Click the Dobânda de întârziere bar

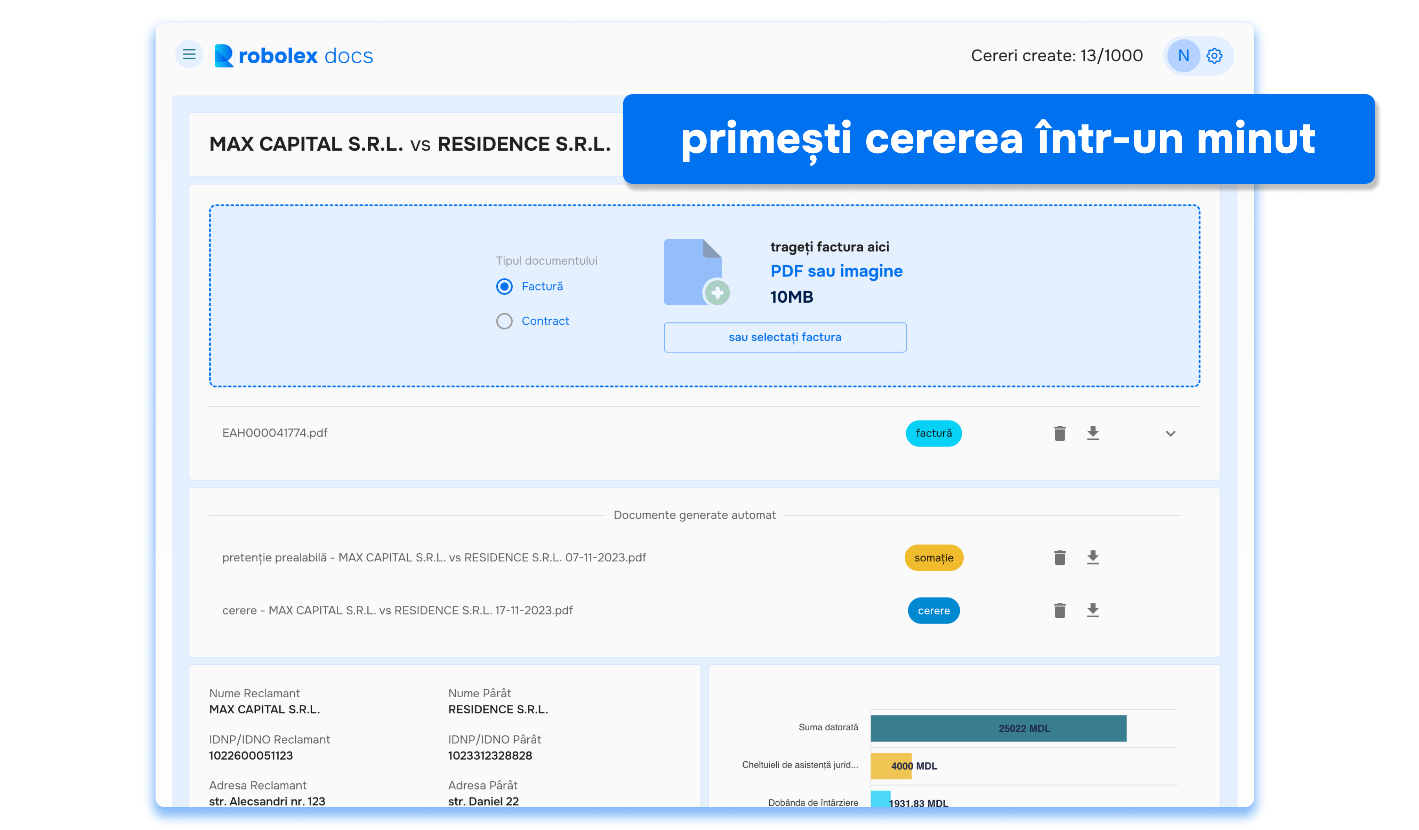click(880, 799)
